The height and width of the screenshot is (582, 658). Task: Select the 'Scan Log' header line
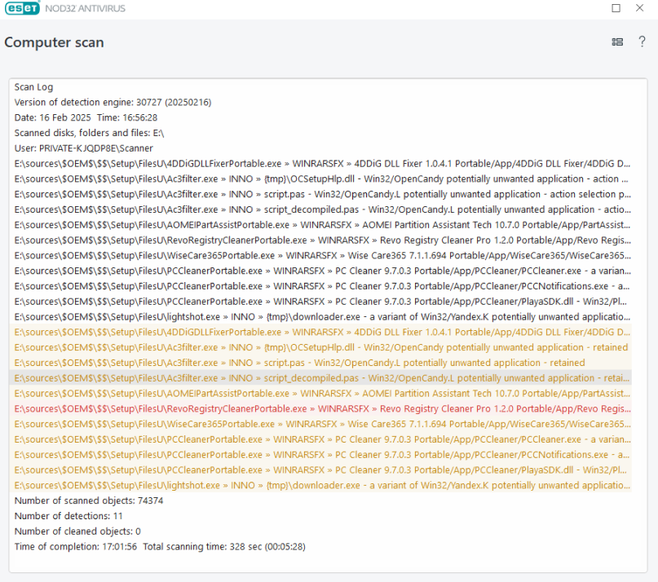(x=320, y=87)
